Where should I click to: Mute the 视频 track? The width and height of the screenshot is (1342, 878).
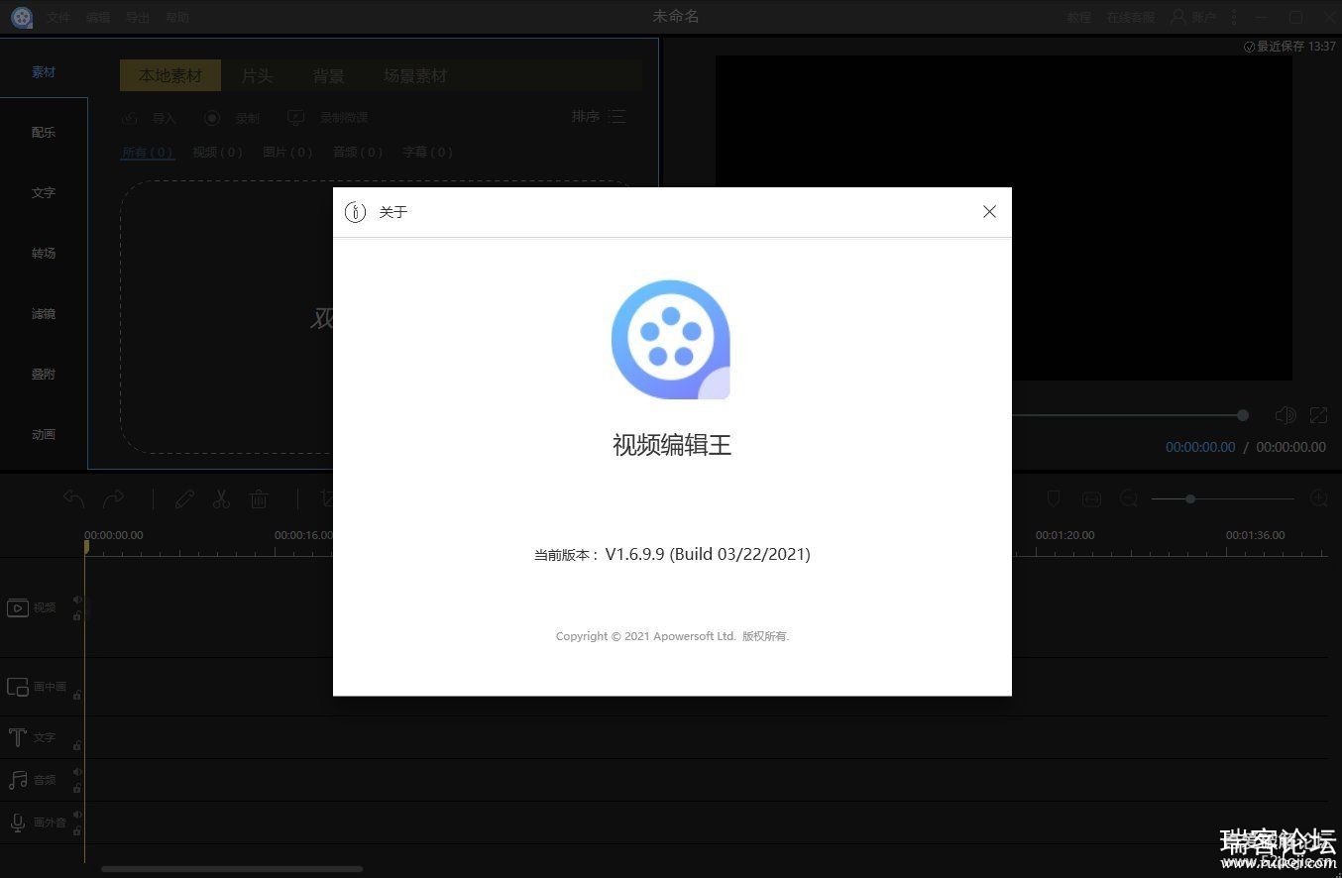click(x=77, y=600)
